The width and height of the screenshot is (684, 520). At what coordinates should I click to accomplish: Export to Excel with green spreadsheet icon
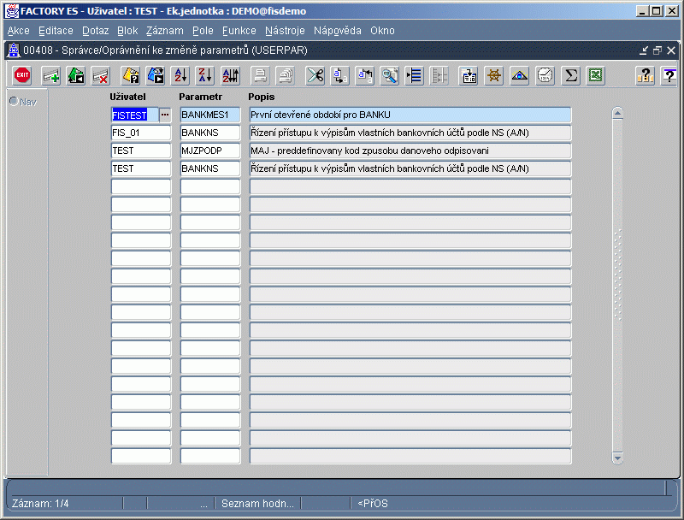click(x=595, y=75)
